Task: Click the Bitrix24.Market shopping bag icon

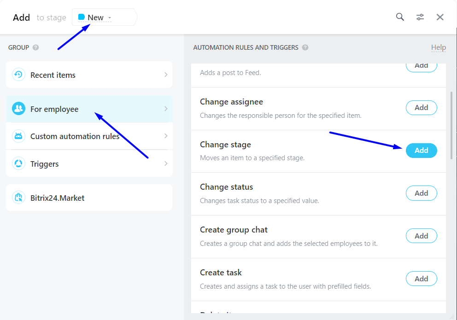Action: [x=18, y=198]
